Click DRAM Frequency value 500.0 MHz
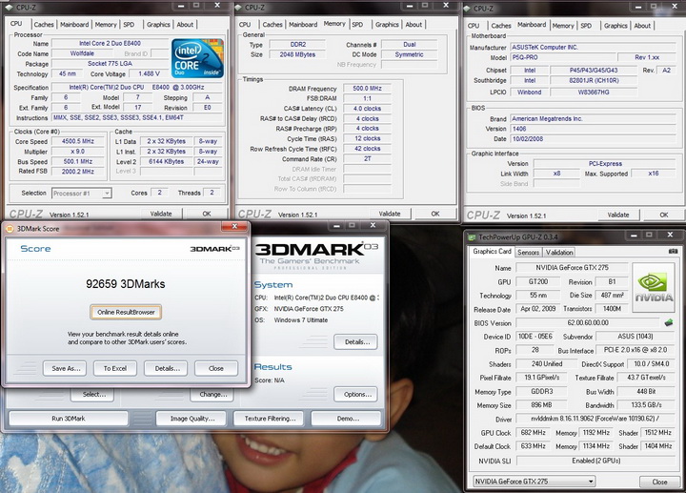The height and width of the screenshot is (493, 686). point(367,88)
